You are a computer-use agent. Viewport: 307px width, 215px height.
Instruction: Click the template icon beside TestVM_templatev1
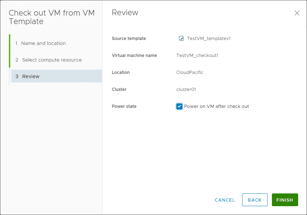[x=181, y=39]
